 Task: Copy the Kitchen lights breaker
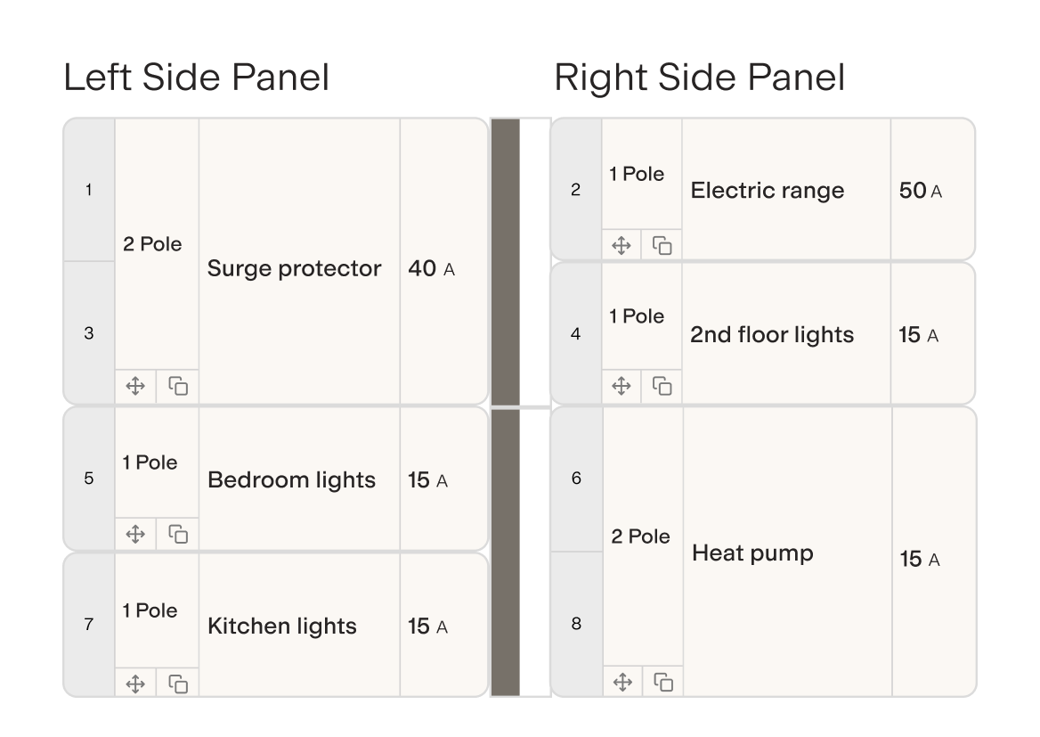click(178, 684)
